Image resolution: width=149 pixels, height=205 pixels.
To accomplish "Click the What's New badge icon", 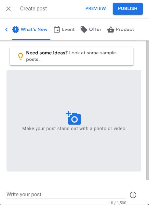I will tap(15, 30).
